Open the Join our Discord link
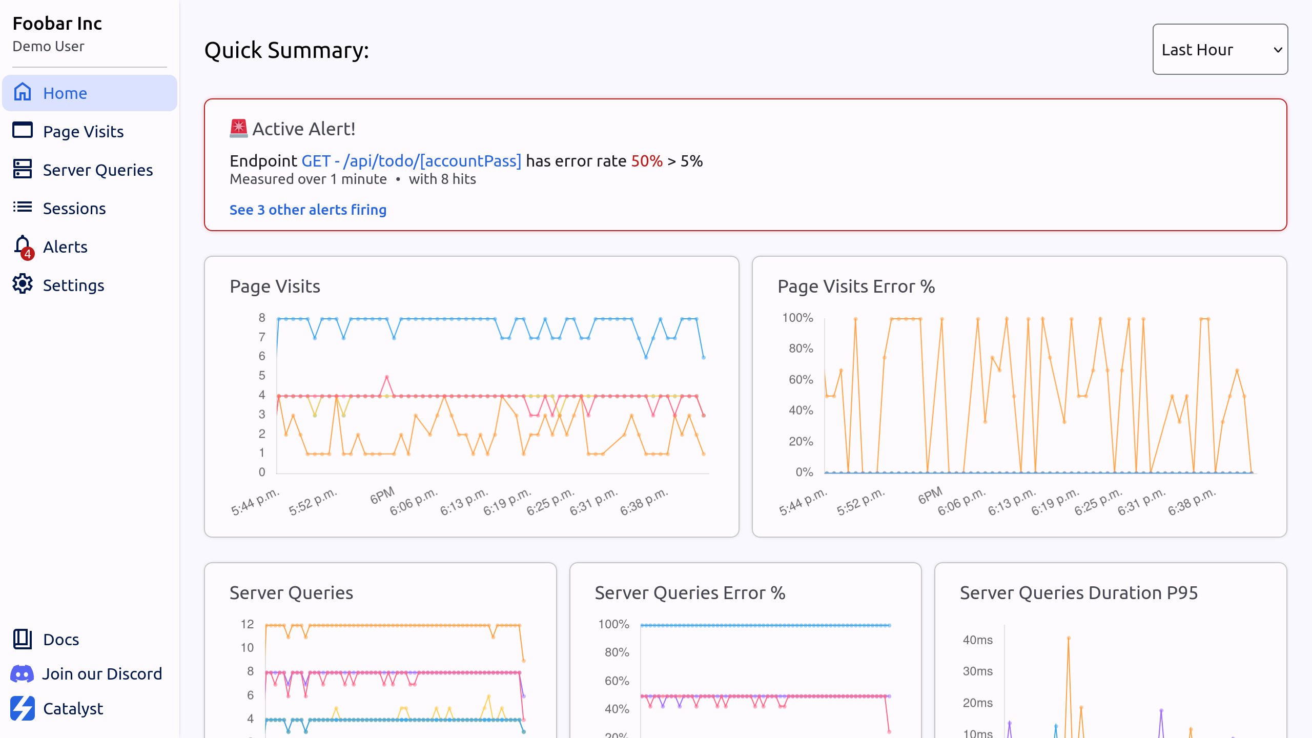Viewport: 1312px width, 738px height. click(102, 674)
